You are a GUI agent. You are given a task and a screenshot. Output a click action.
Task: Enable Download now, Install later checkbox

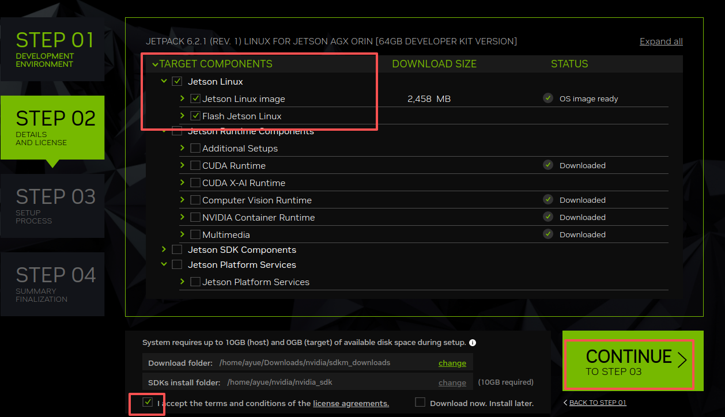click(420, 402)
